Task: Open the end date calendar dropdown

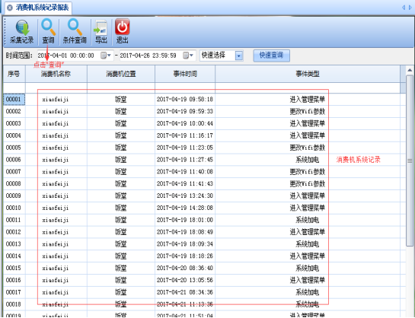Action: click(188, 56)
